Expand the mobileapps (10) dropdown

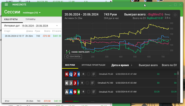pyautogui.click(x=32, y=13)
